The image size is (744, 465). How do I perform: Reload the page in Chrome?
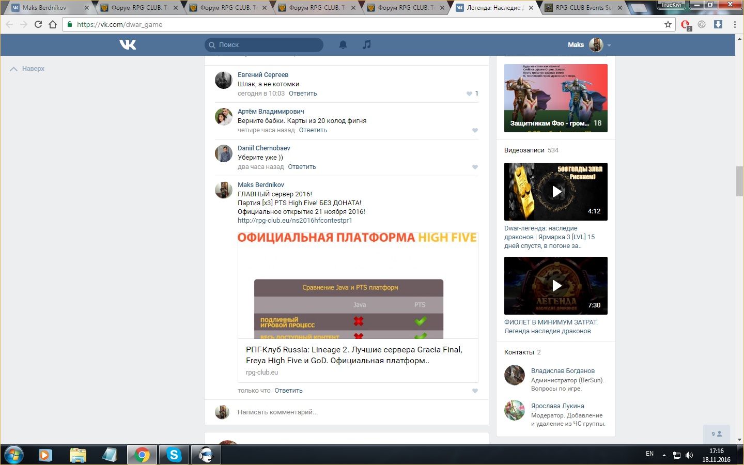point(38,24)
